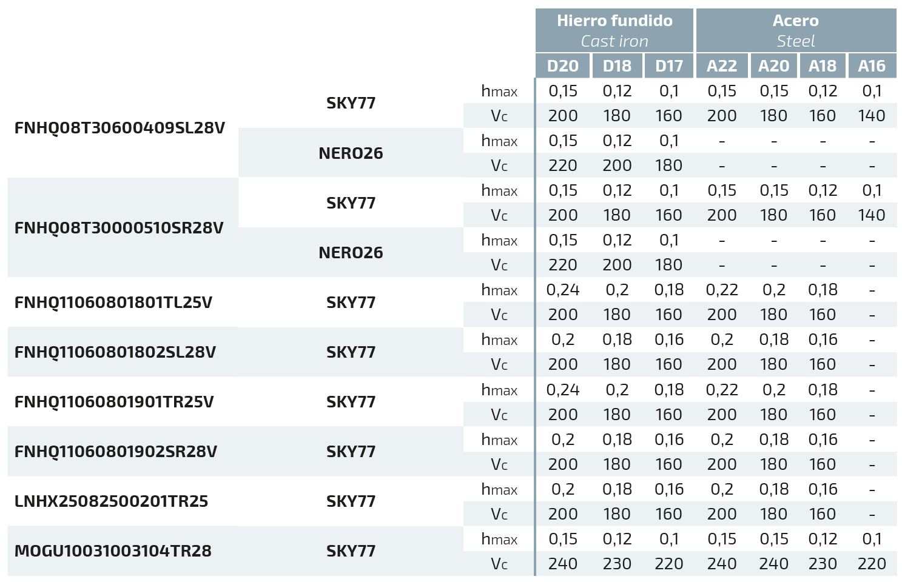Click insert code LNHX25082500201TR25
The width and height of the screenshot is (902, 582).
click(x=111, y=501)
